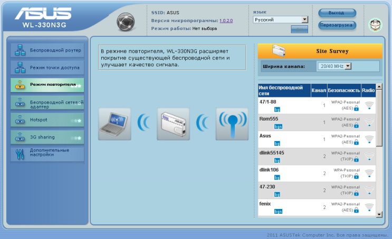The height and width of the screenshot is (239, 392).
Task: Click the WL-330N3G device icon in diagram
Action: (173, 124)
